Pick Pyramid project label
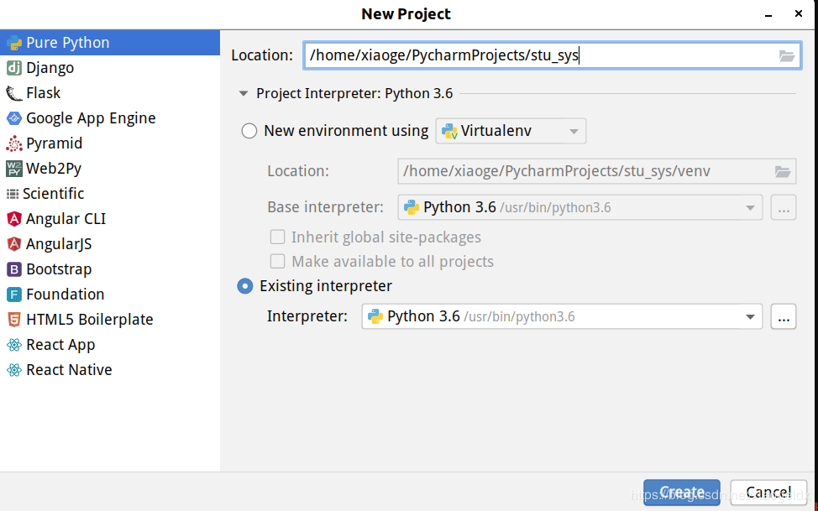The width and height of the screenshot is (818, 511). coord(55,143)
